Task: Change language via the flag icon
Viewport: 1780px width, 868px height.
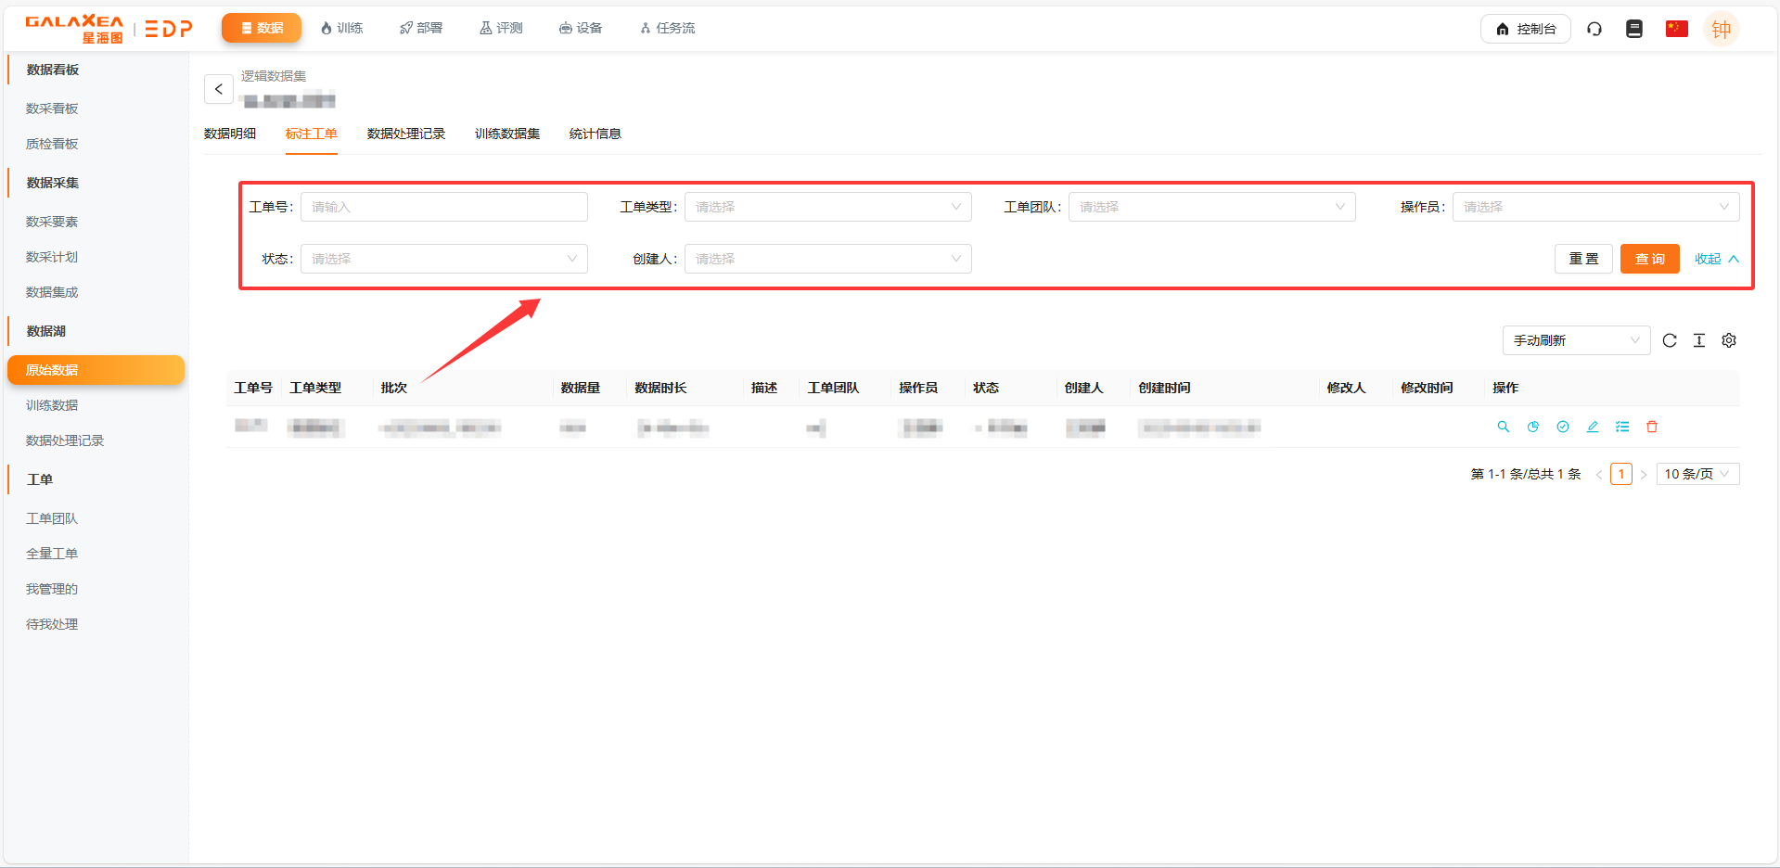Action: [1676, 29]
